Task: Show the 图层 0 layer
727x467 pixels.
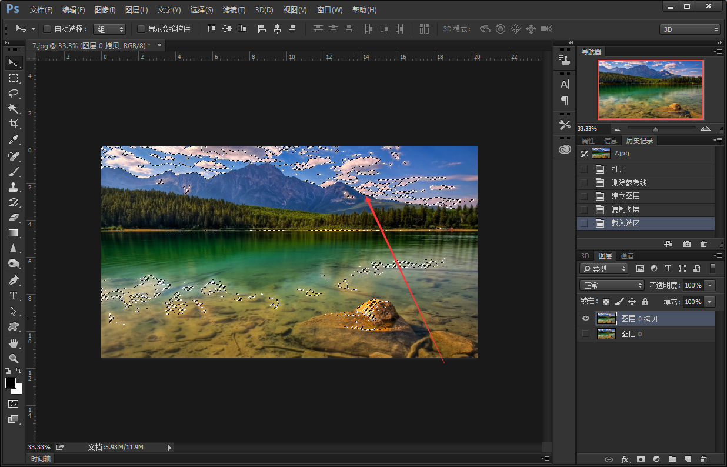Action: [x=585, y=334]
